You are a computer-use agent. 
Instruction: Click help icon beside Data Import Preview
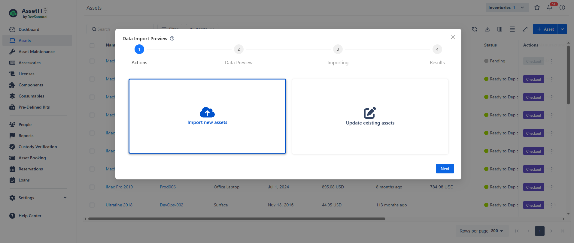coord(172,38)
